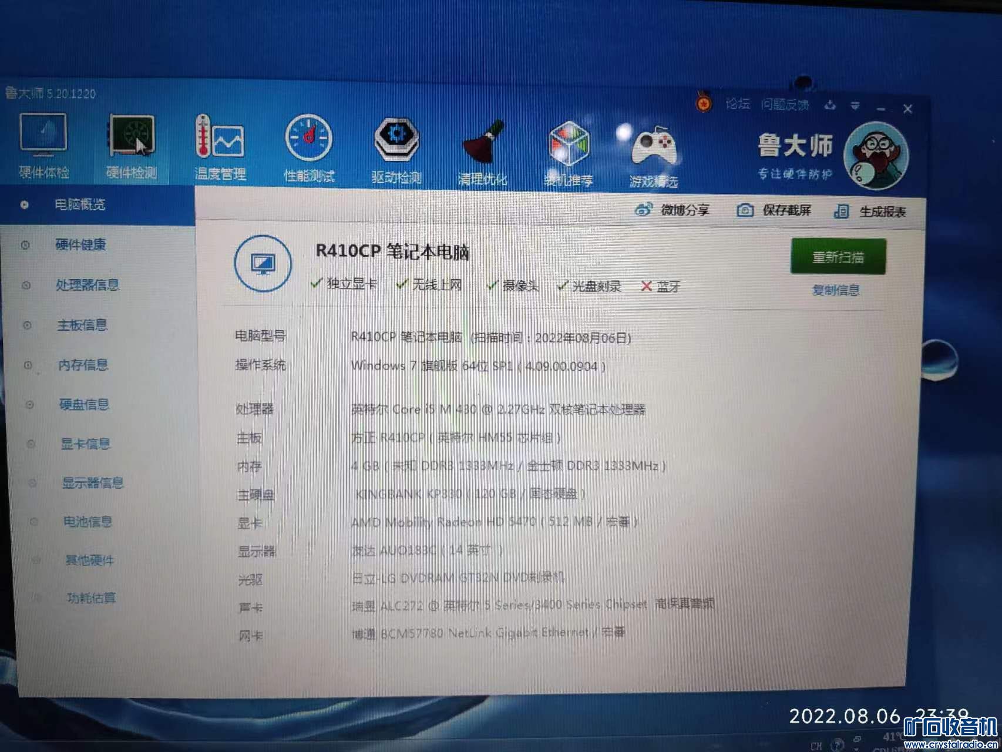The height and width of the screenshot is (752, 1002).
Task: Click the 鲁大师 mascot avatar
Action: coord(876,156)
